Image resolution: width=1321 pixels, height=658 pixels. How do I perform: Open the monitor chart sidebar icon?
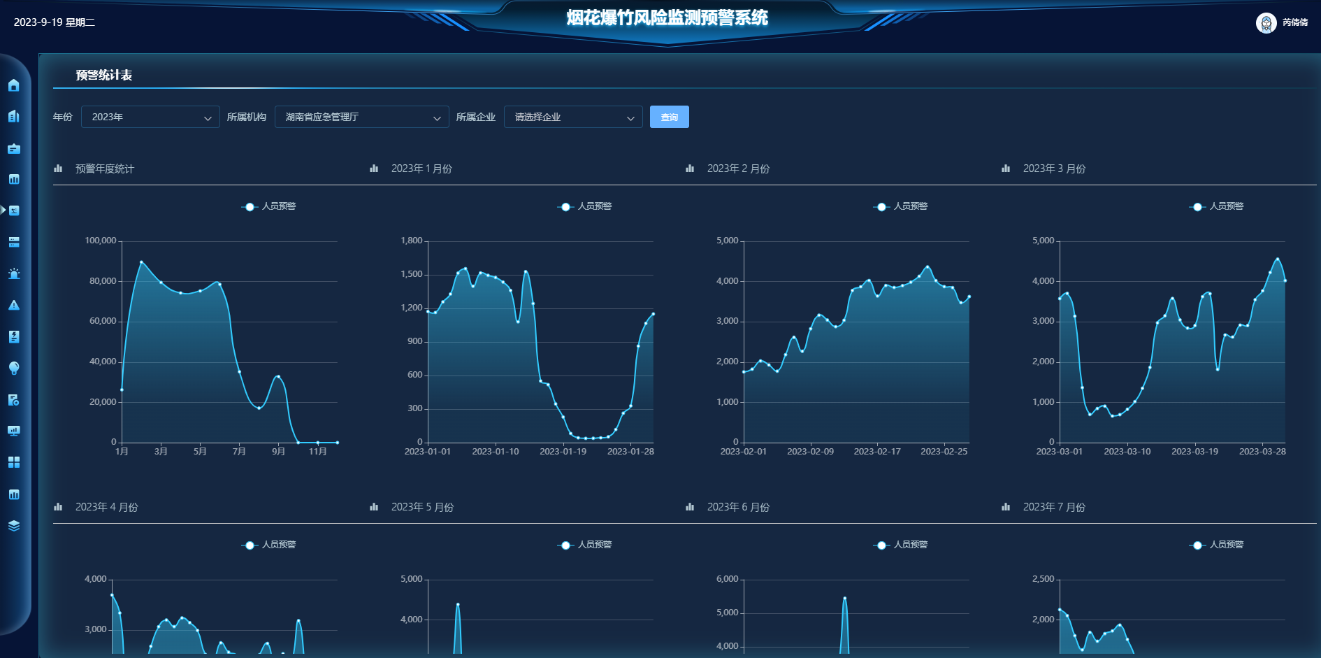14,431
